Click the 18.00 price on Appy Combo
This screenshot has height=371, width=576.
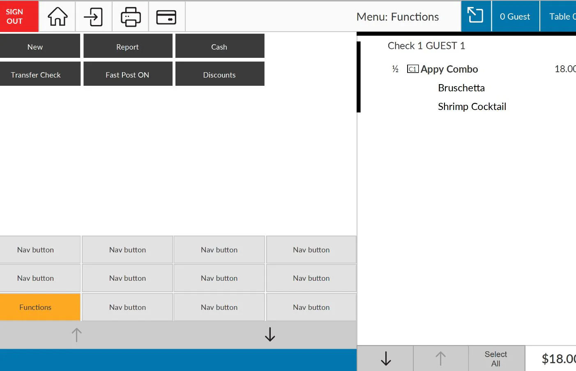pyautogui.click(x=565, y=69)
